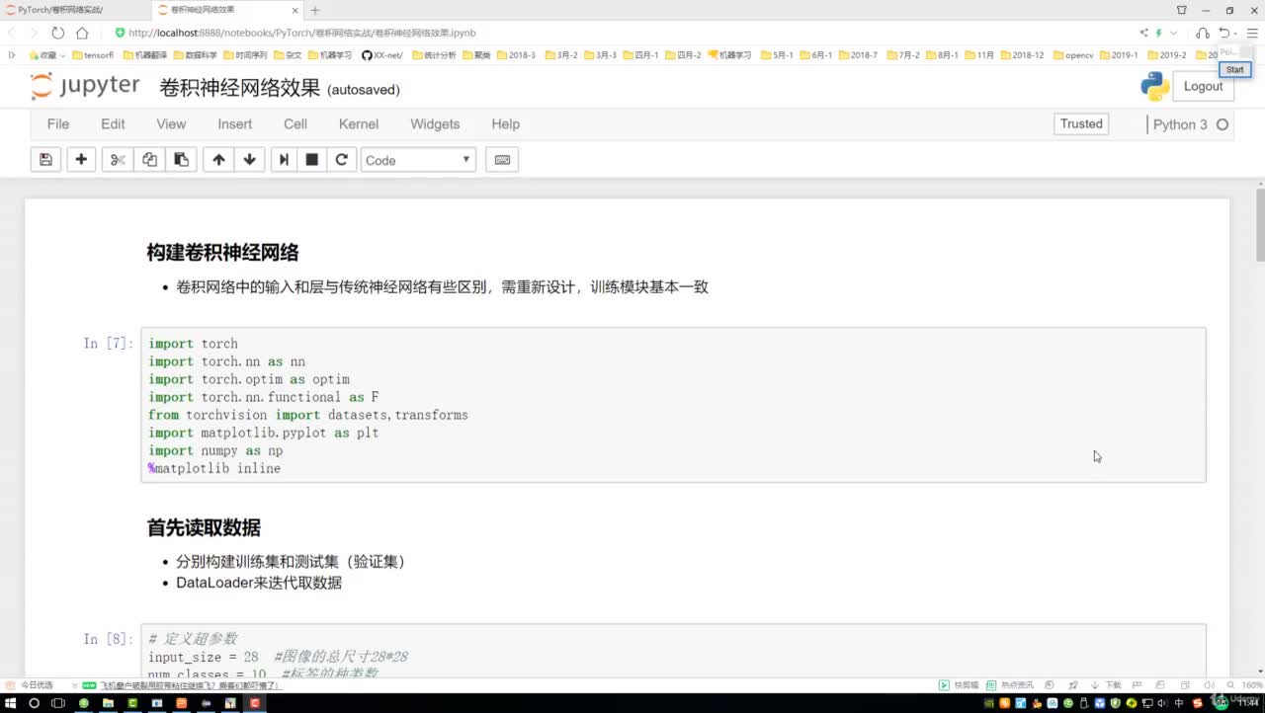Screen dimensions: 1265x713
Task: Click the 热点资讯 status bar item
Action: (x=1010, y=684)
